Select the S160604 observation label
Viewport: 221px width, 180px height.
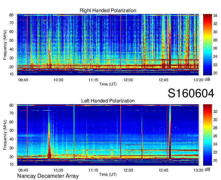[191, 93]
